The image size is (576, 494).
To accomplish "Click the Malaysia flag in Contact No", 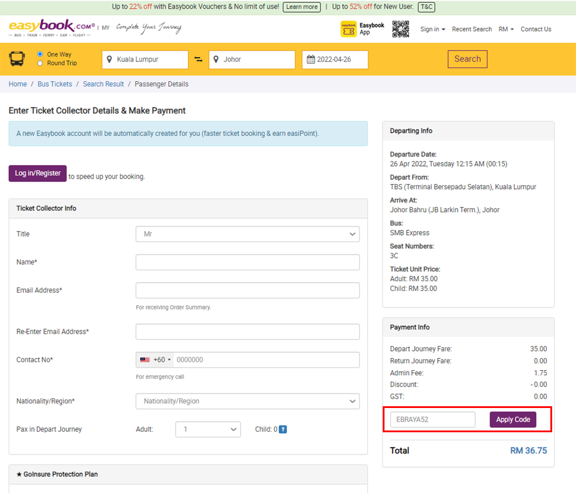I will coord(145,360).
